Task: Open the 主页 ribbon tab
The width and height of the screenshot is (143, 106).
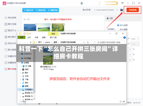Action: coord(29,37)
